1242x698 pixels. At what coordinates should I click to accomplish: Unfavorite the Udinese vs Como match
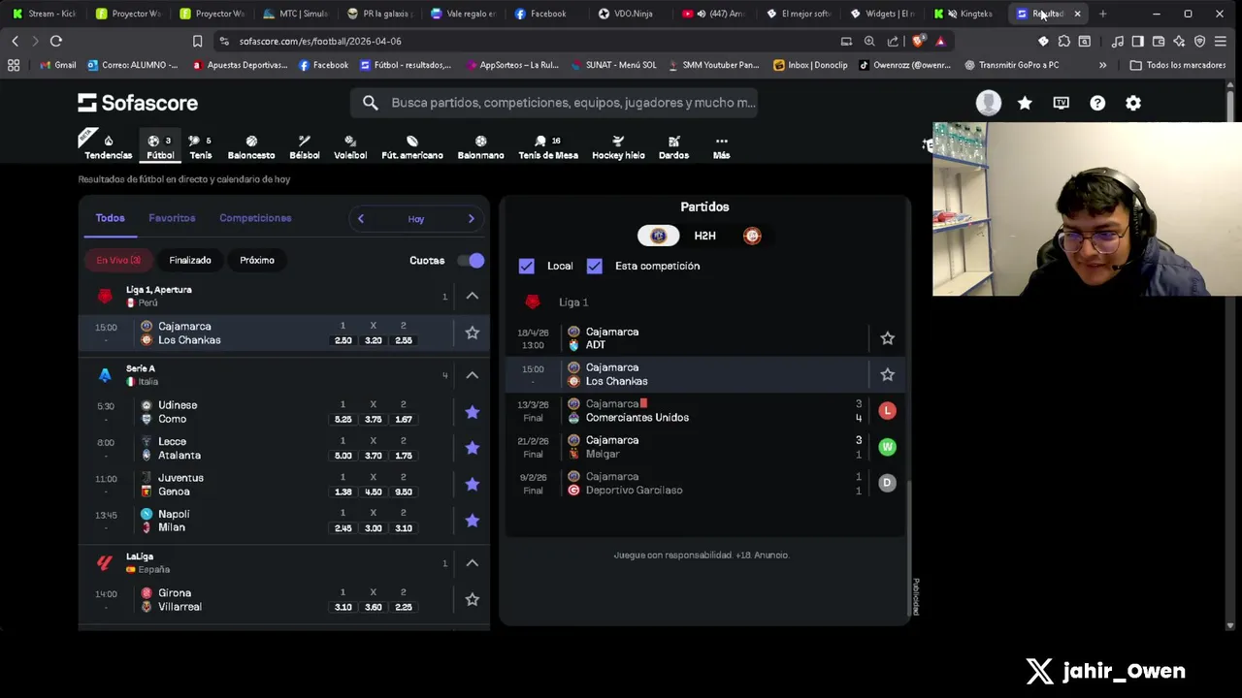[x=472, y=412]
